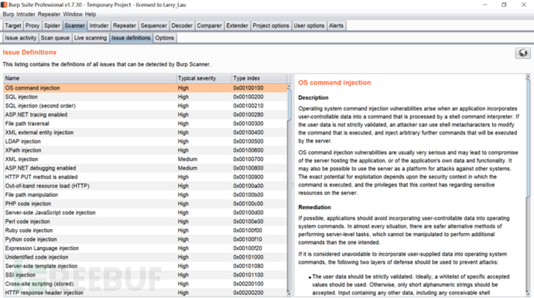Go to User options tab
This screenshot has height=298, width=534.
click(x=309, y=26)
